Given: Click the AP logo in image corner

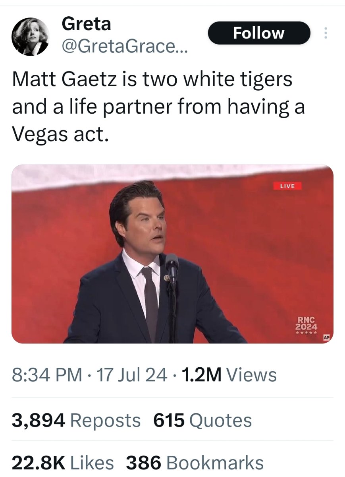Looking at the screenshot, I should click(x=326, y=337).
